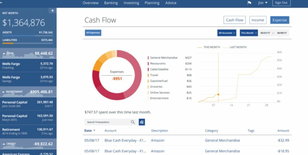This screenshot has height=155, width=308.
Task: Click the Entertainment legend entry
Action: point(169,98)
